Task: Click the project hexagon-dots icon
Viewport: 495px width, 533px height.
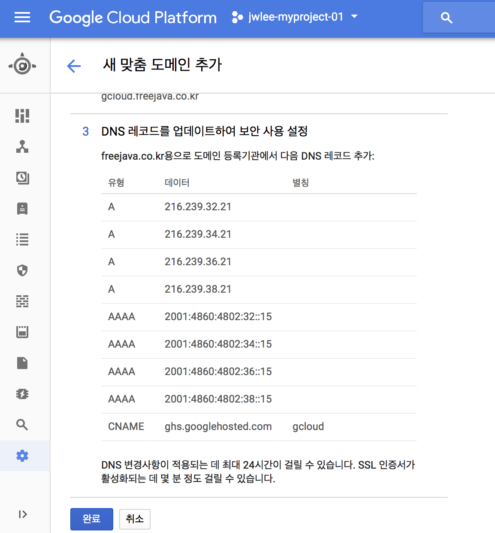Action: tap(237, 17)
